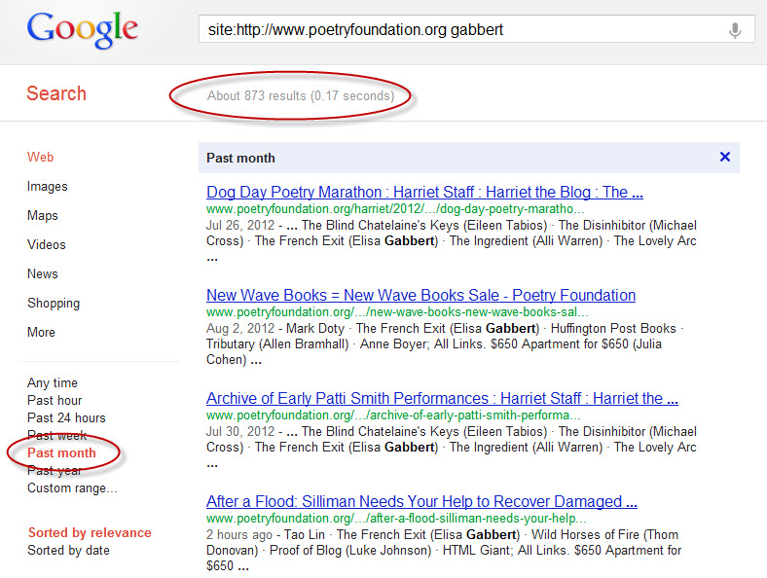This screenshot has width=767, height=578.
Task: Open the Dog Day Poetry Marathon result
Action: click(x=424, y=192)
